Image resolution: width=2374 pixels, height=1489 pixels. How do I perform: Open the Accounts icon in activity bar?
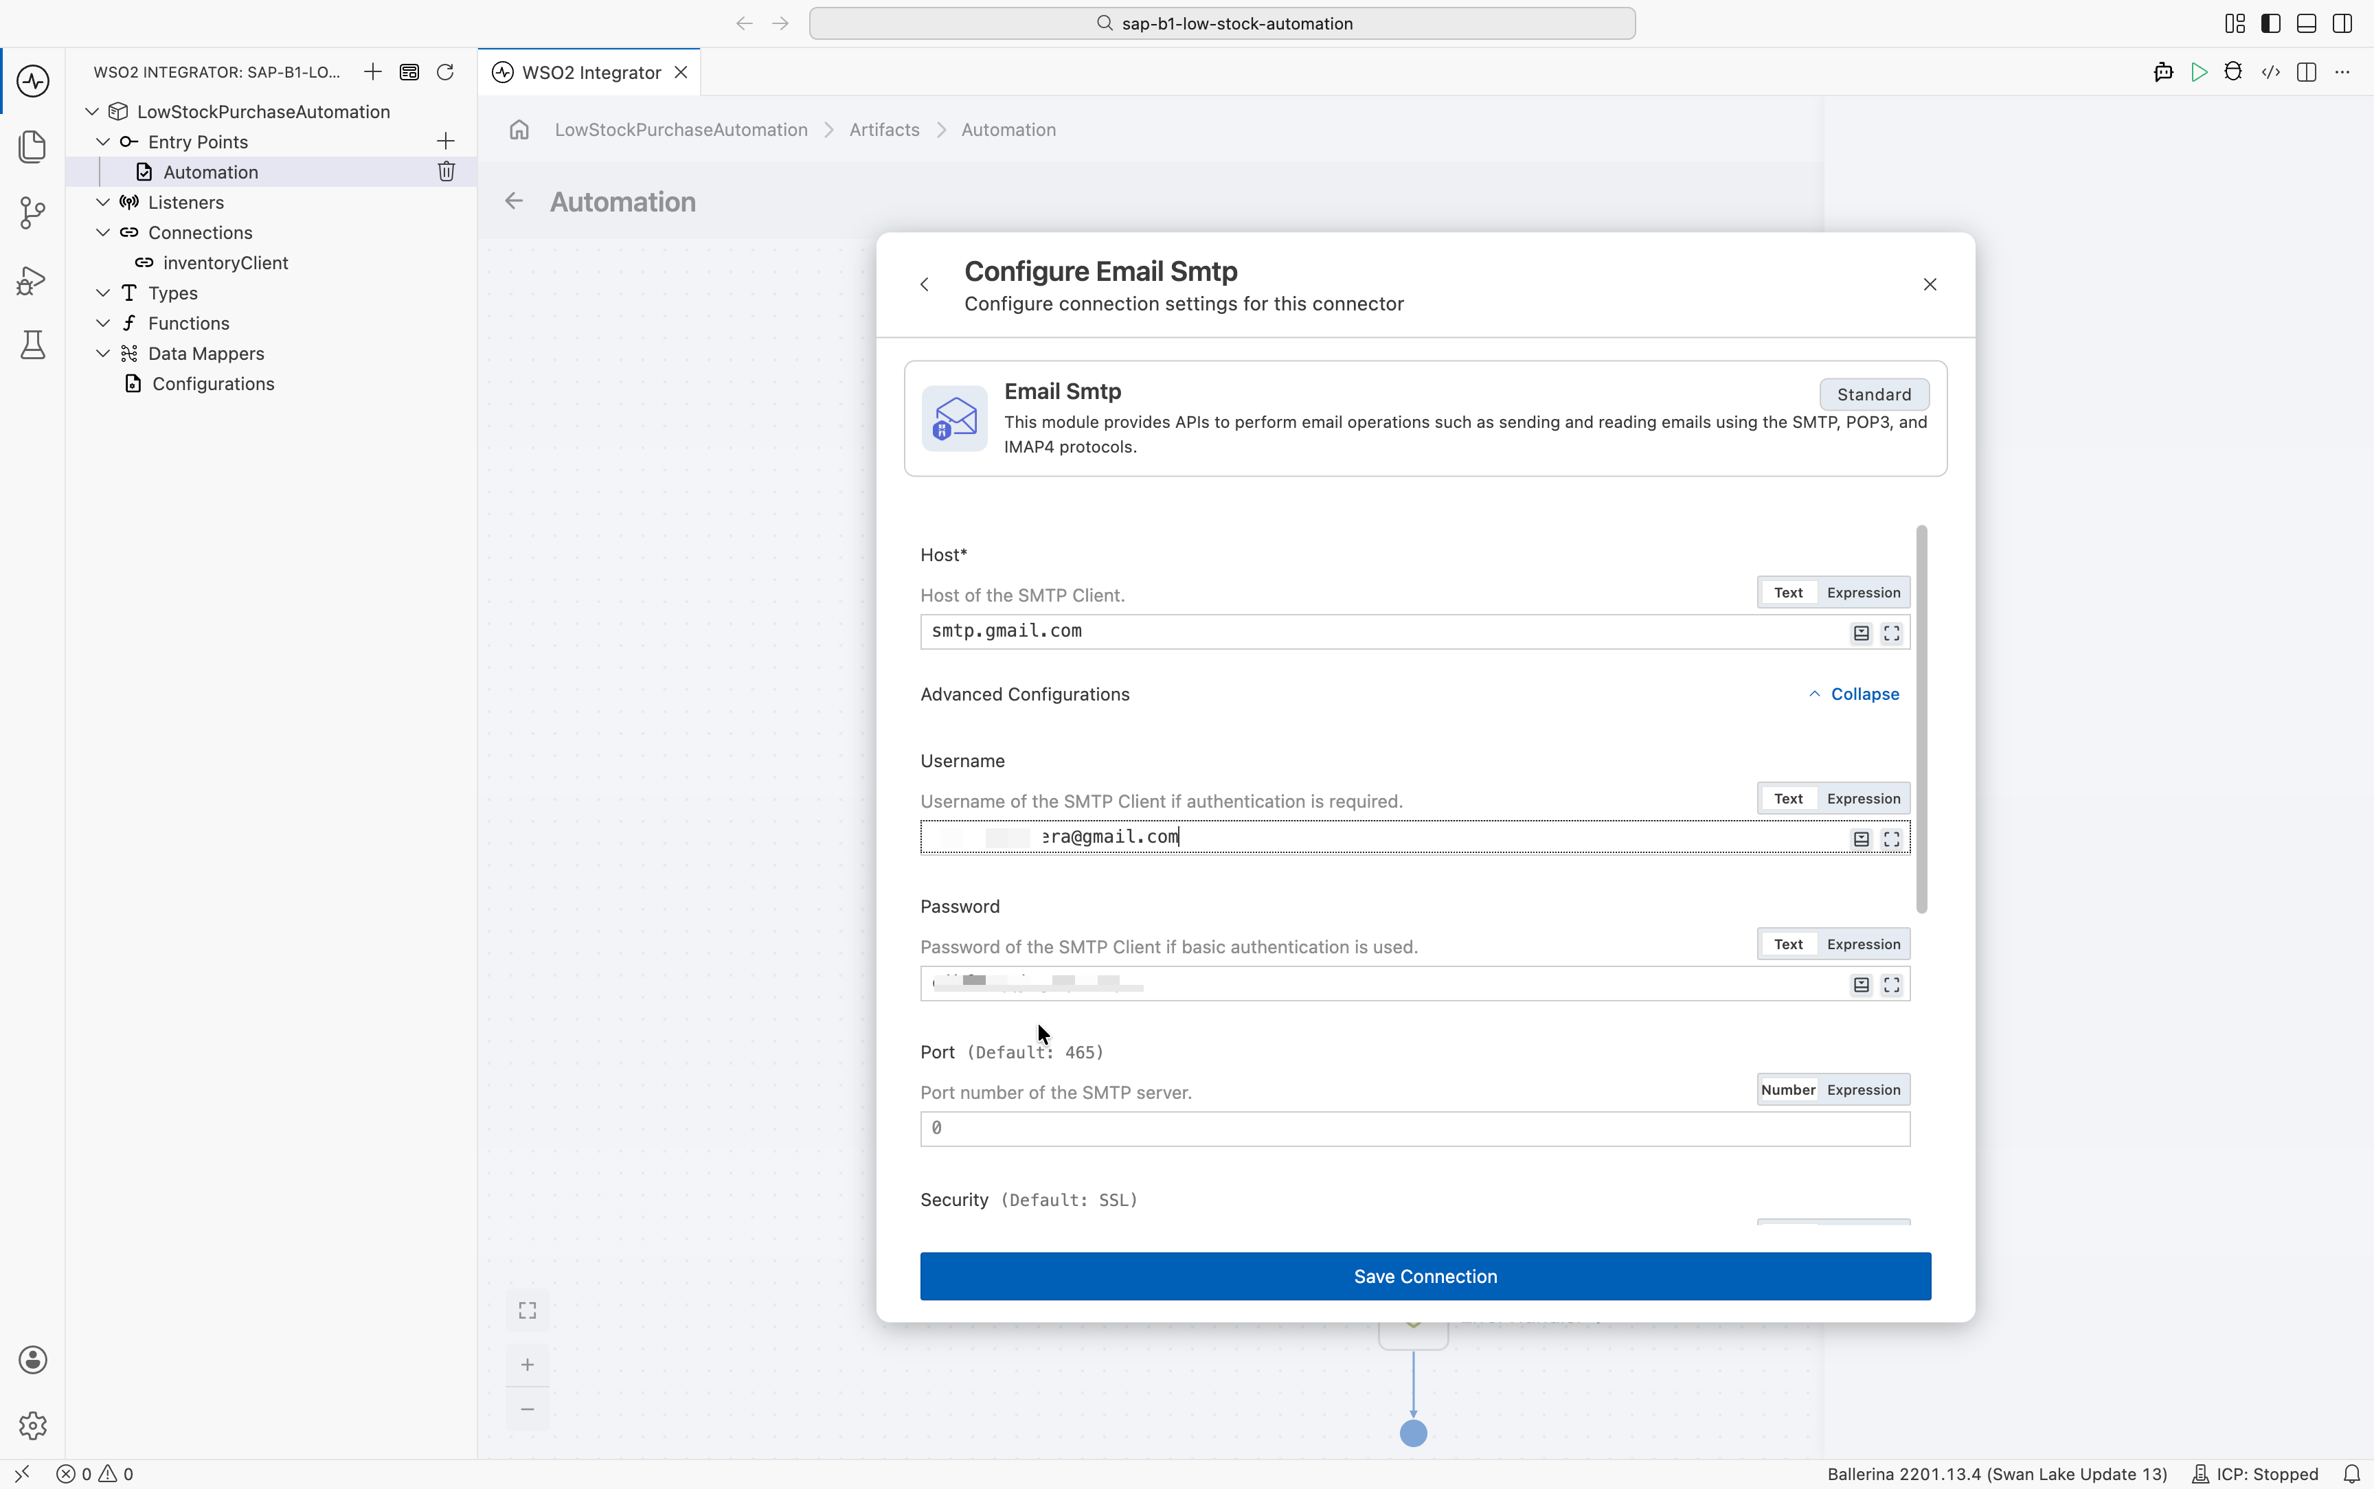pyautogui.click(x=32, y=1360)
